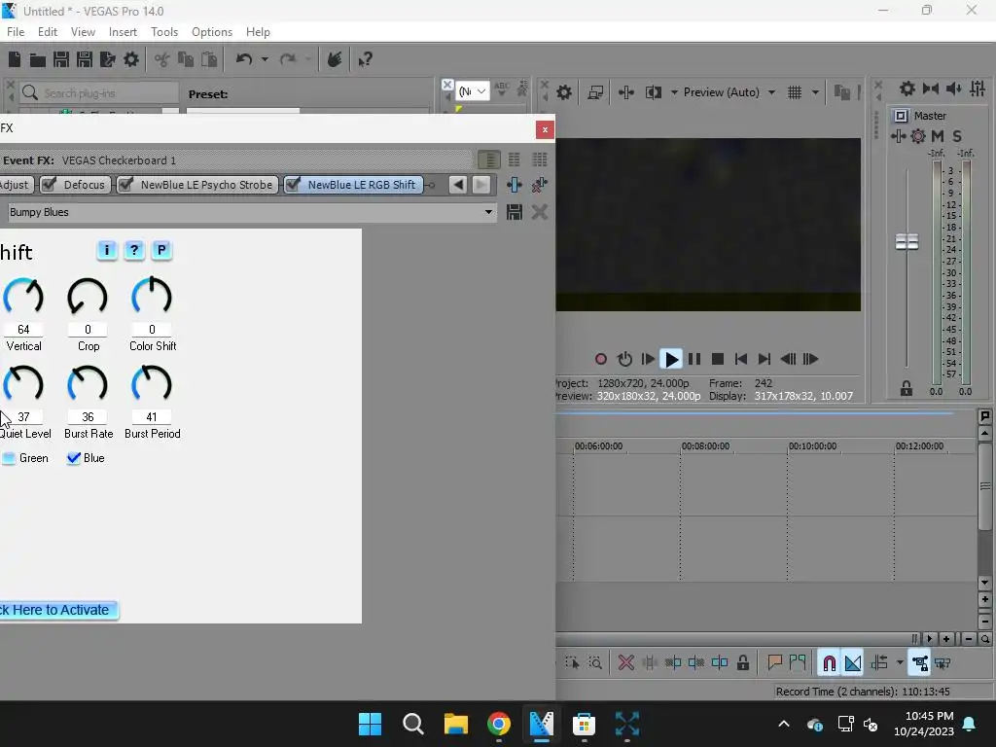Create a new project via toolbar icon
This screenshot has height=747, width=996.
tap(15, 59)
